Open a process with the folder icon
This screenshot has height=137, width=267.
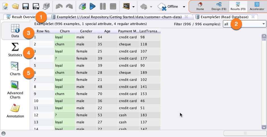pyautogui.click(x=15, y=7)
